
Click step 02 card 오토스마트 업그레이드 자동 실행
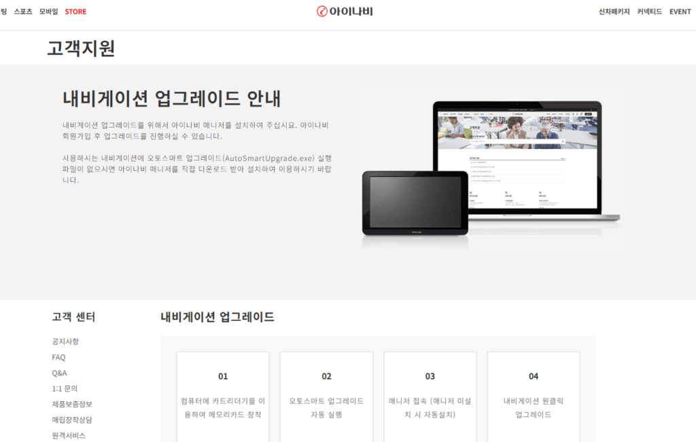click(x=326, y=396)
